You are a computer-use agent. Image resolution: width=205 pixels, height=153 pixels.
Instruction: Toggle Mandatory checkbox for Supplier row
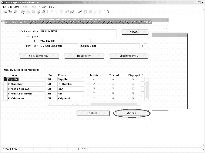pyautogui.click(x=94, y=79)
